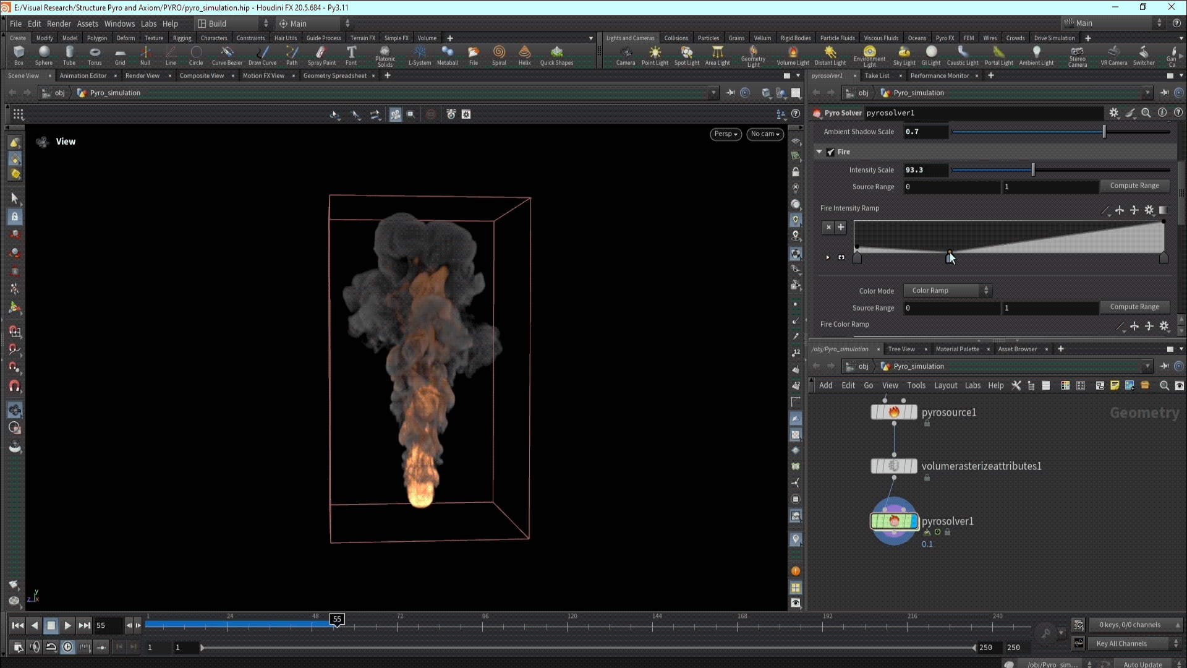Click the Intensity Scale slider handle
This screenshot has width=1187, height=668.
tap(1032, 170)
